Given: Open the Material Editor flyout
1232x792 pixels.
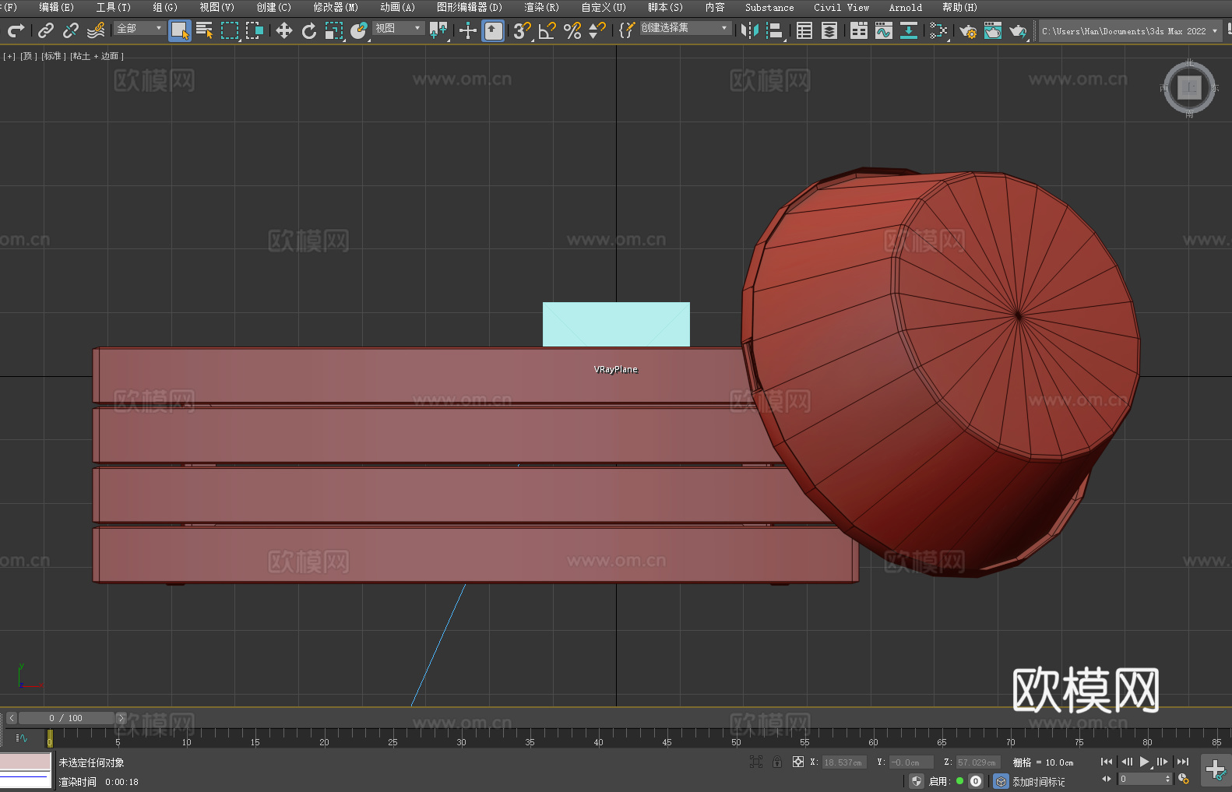Looking at the screenshot, I should [x=938, y=30].
